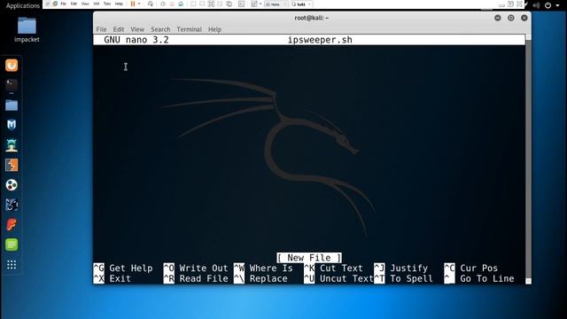
Task: Open the Maltego dock icon
Action: click(12, 185)
